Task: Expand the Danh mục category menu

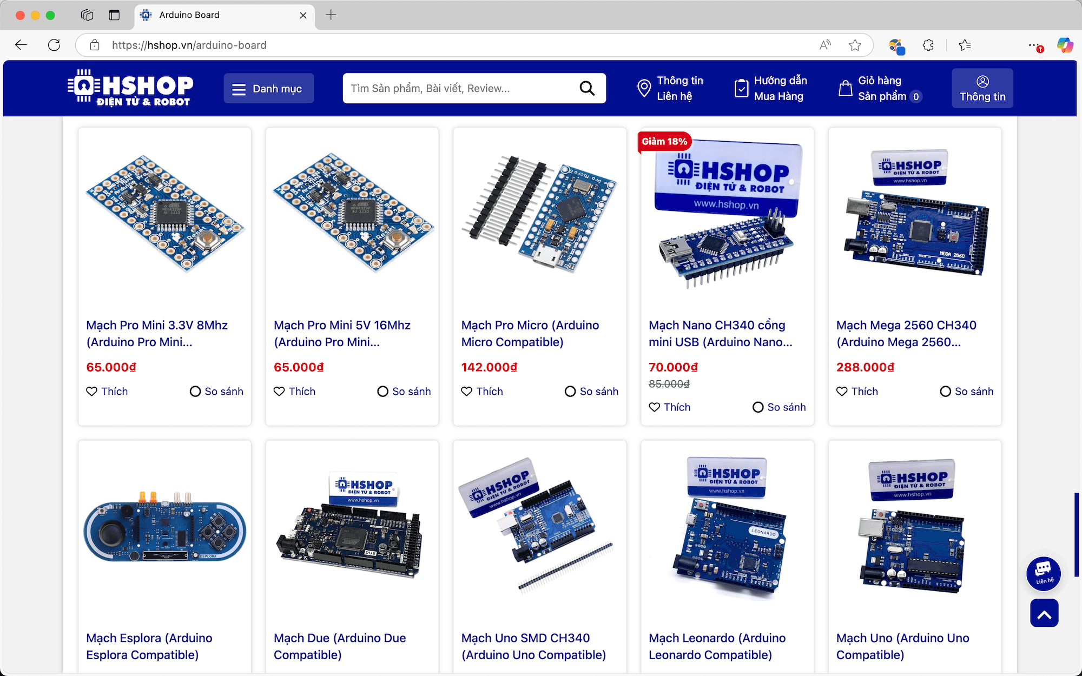Action: 268,89
